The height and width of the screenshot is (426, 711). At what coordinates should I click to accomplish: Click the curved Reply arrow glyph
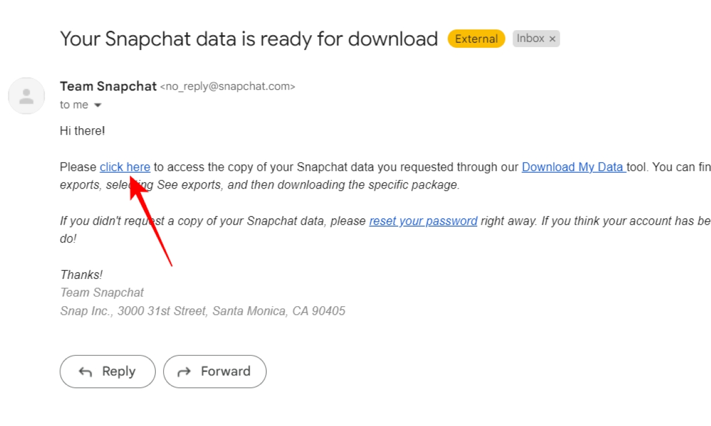(x=85, y=371)
